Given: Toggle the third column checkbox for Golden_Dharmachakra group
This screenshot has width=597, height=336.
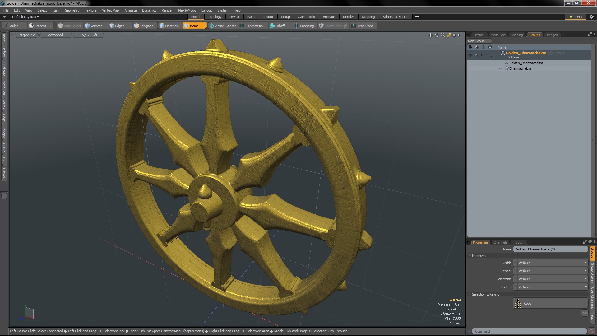Looking at the screenshot, I should coord(483,55).
